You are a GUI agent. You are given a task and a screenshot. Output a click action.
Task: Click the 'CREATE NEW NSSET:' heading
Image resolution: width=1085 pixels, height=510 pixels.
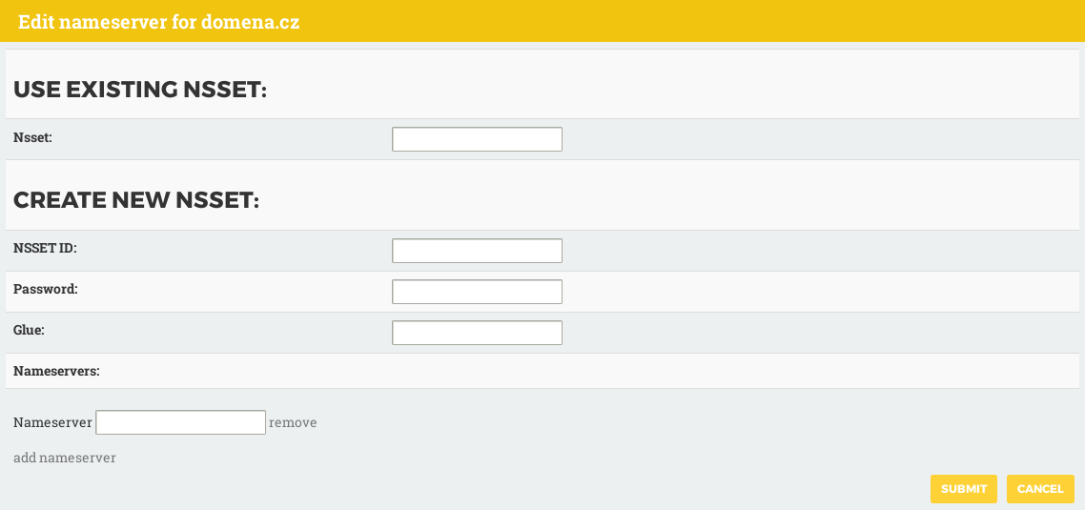click(136, 200)
